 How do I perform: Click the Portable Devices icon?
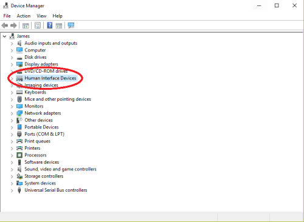(x=19, y=127)
